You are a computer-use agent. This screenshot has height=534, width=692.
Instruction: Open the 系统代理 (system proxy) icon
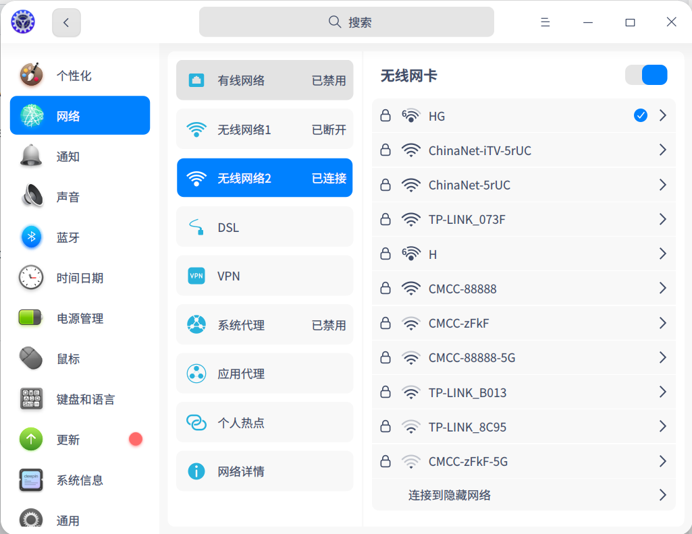click(196, 324)
